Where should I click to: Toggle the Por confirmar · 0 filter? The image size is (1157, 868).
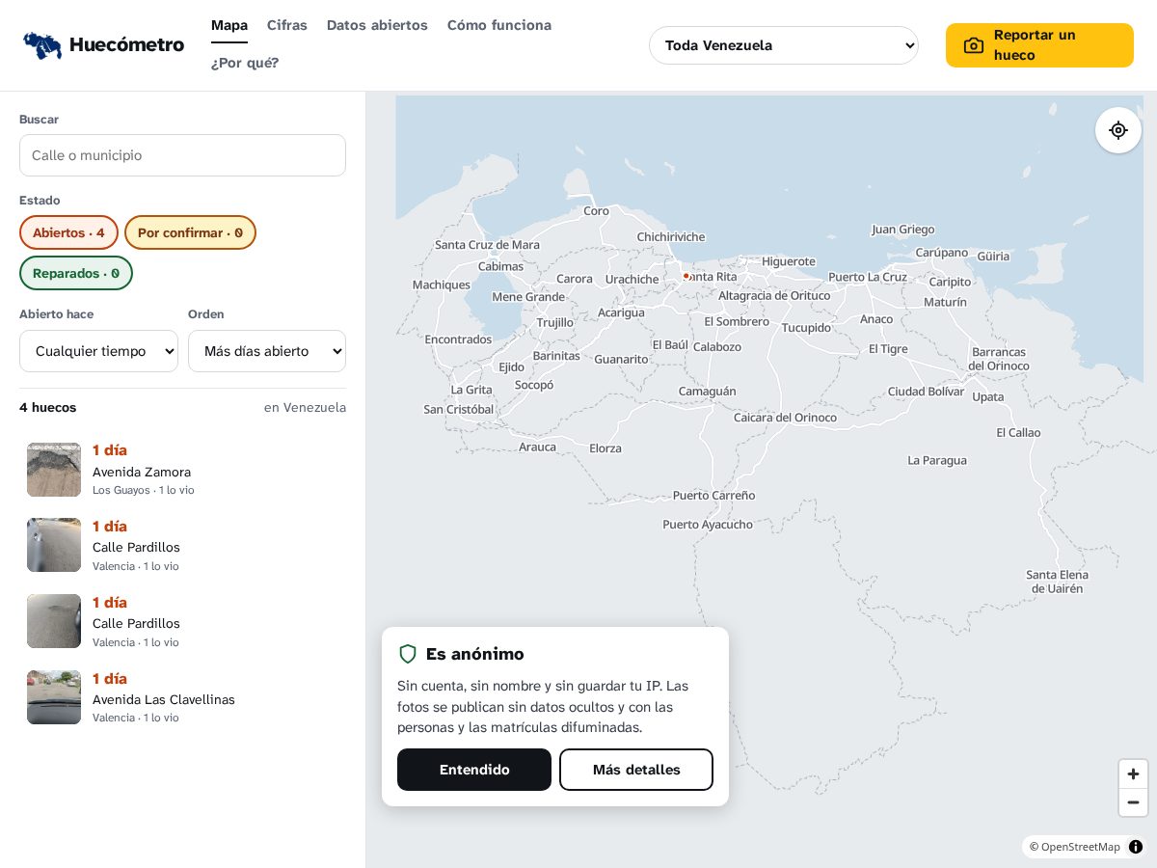pos(190,232)
